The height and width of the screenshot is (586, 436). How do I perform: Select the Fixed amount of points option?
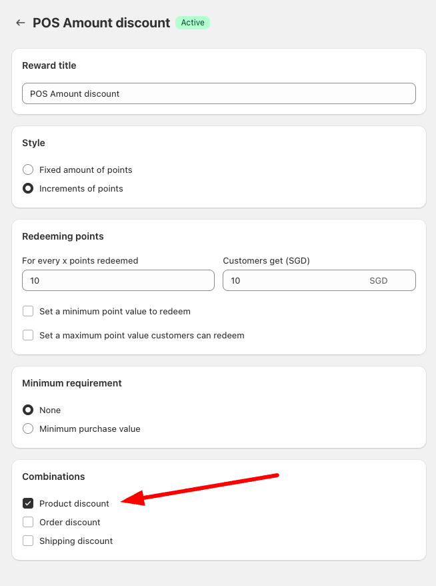28,170
